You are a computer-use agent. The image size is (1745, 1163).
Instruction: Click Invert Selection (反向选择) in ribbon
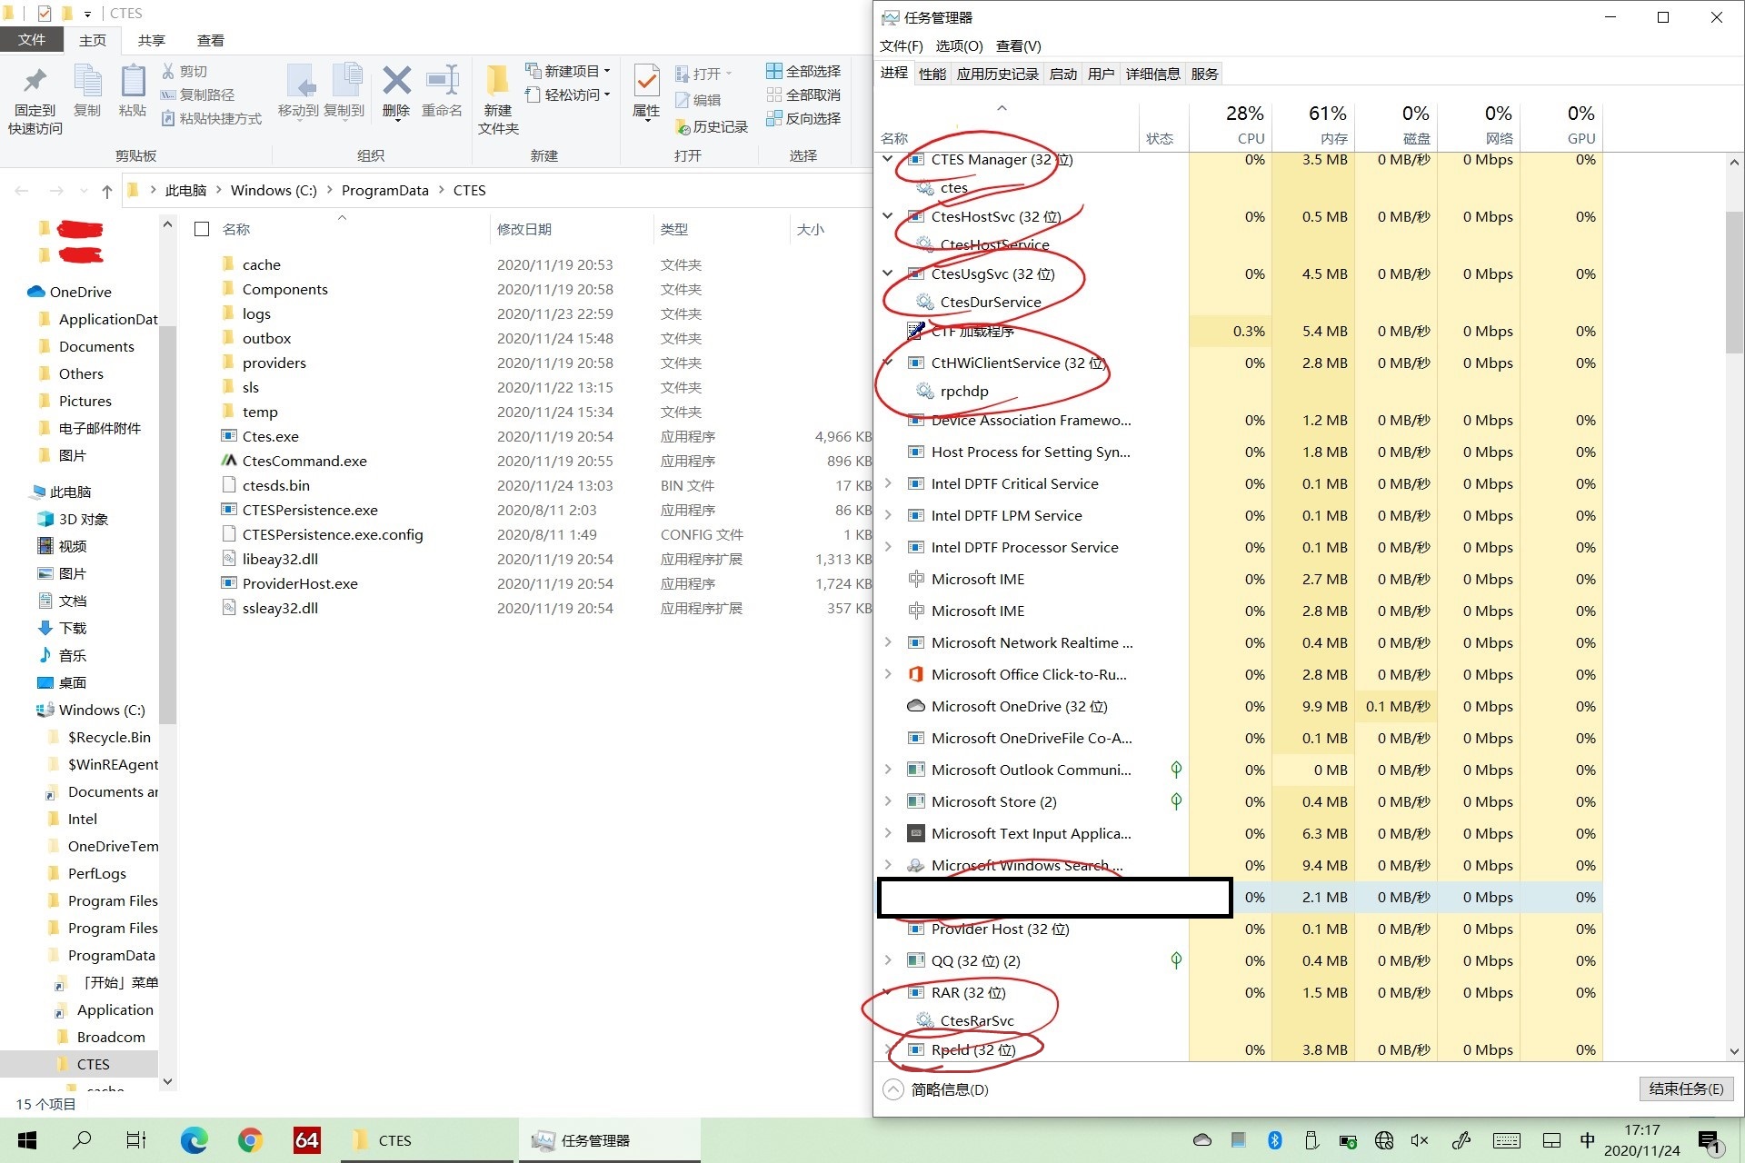pyautogui.click(x=803, y=118)
